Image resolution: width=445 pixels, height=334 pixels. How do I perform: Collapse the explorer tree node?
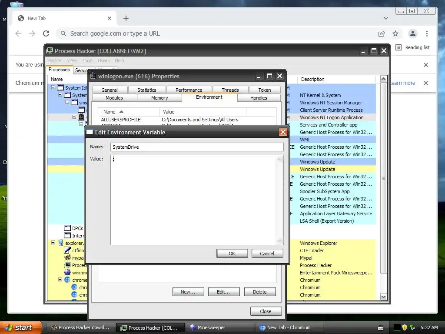coord(53,243)
